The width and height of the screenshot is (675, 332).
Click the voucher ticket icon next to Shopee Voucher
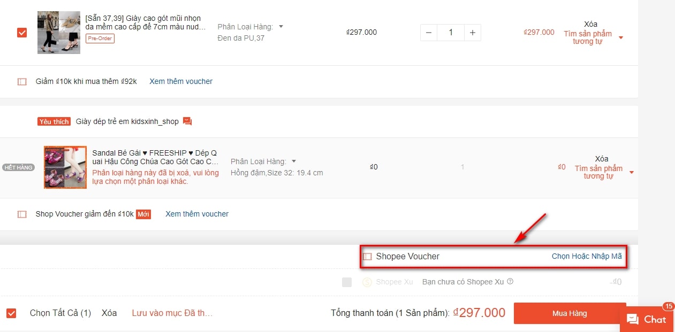[x=367, y=257]
